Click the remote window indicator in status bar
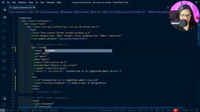The image size is (200, 112). 2,110
